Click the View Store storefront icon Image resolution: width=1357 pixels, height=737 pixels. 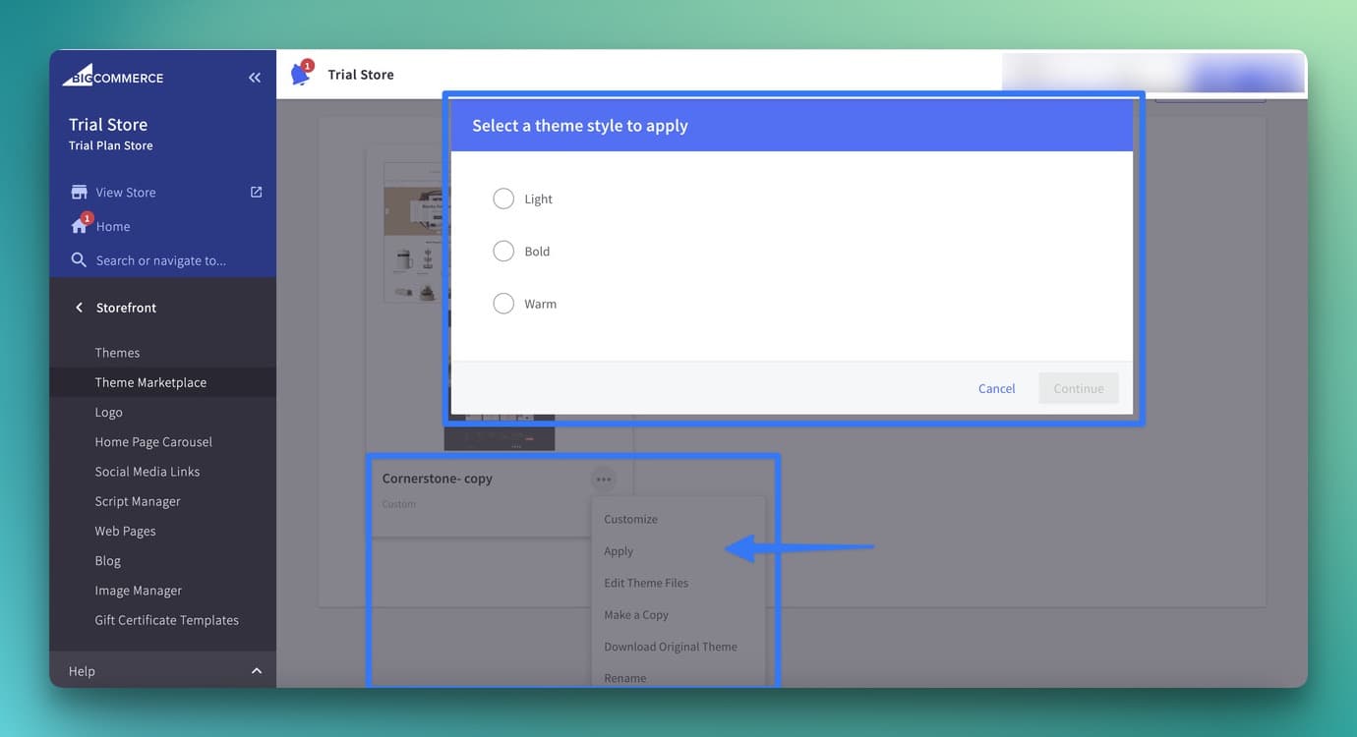click(80, 193)
